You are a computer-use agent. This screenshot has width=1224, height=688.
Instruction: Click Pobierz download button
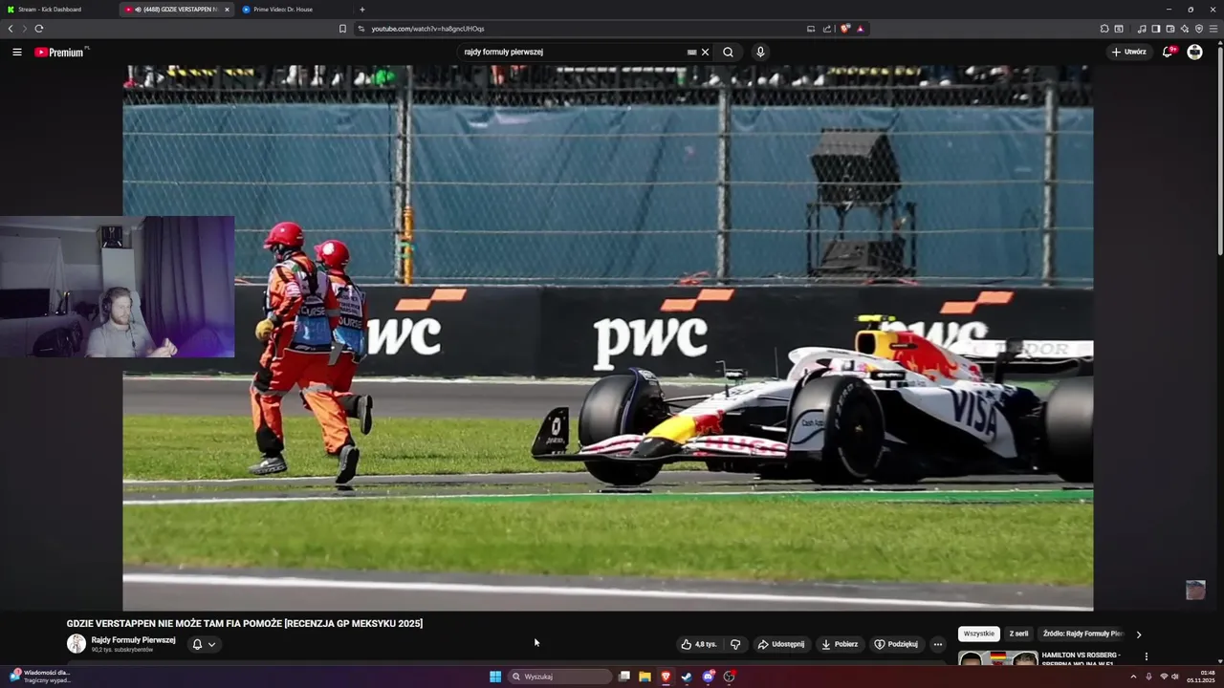click(x=840, y=644)
